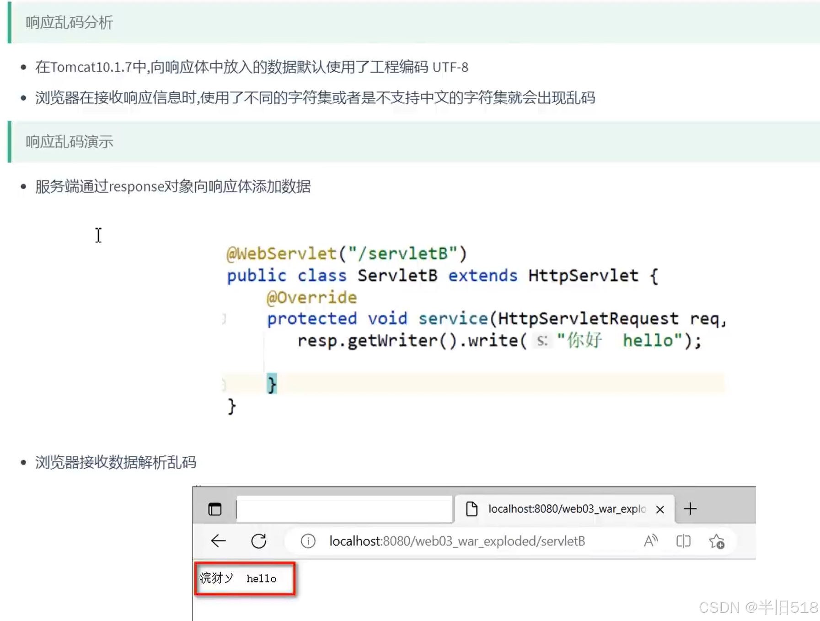Click the 浏览器接收数据解析乱码 bullet
The image size is (820, 621).
(x=116, y=462)
